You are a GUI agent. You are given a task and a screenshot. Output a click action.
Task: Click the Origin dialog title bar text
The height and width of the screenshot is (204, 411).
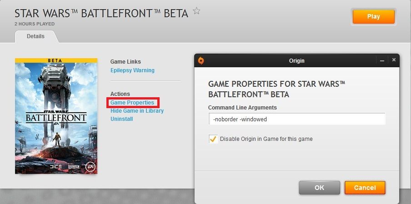point(297,60)
